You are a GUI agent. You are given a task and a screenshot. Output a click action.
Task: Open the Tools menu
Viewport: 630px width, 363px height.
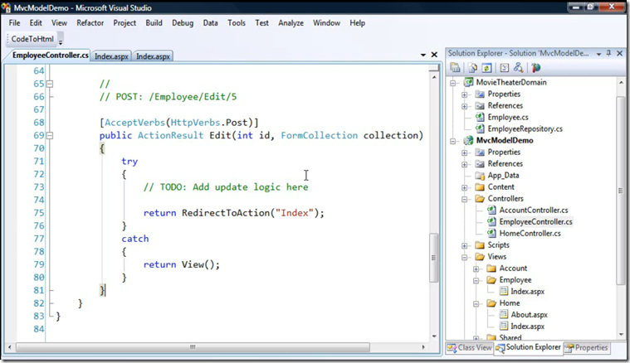click(x=237, y=23)
